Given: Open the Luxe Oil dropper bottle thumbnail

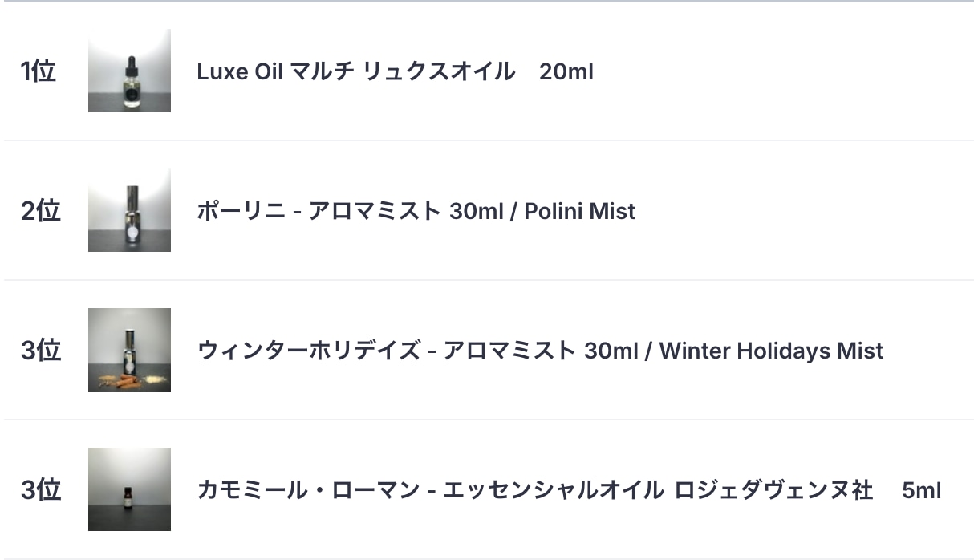Looking at the screenshot, I should (129, 71).
